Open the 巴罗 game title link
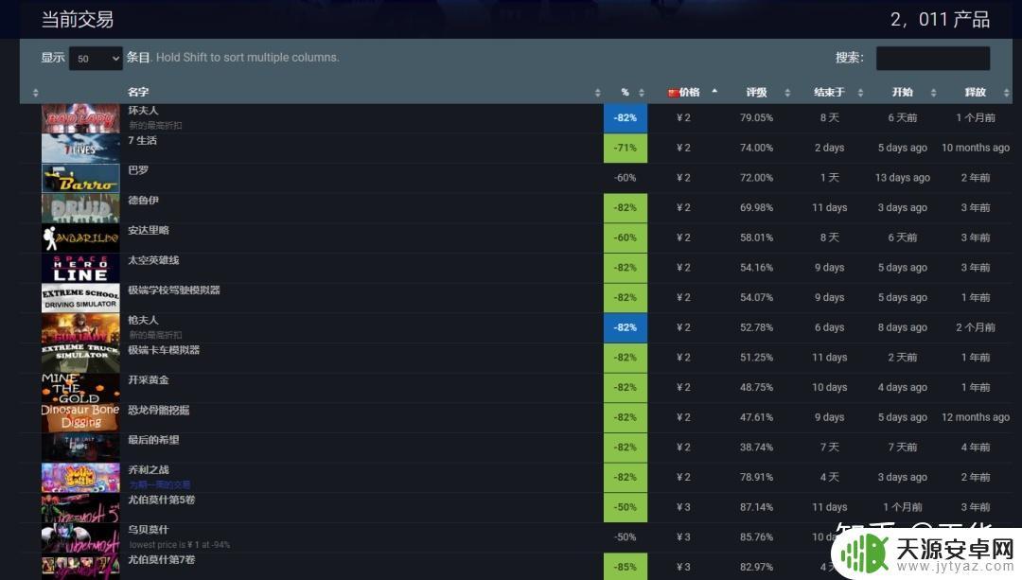The height and width of the screenshot is (580, 1022). [138, 170]
